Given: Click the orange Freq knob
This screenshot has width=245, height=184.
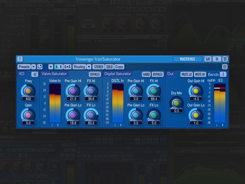Looking at the screenshot, I should click(x=28, y=91).
